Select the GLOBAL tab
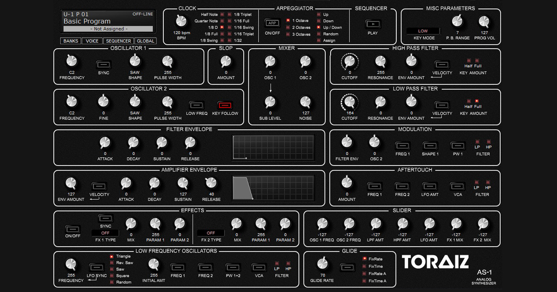This screenshot has width=557, height=292. tap(145, 41)
